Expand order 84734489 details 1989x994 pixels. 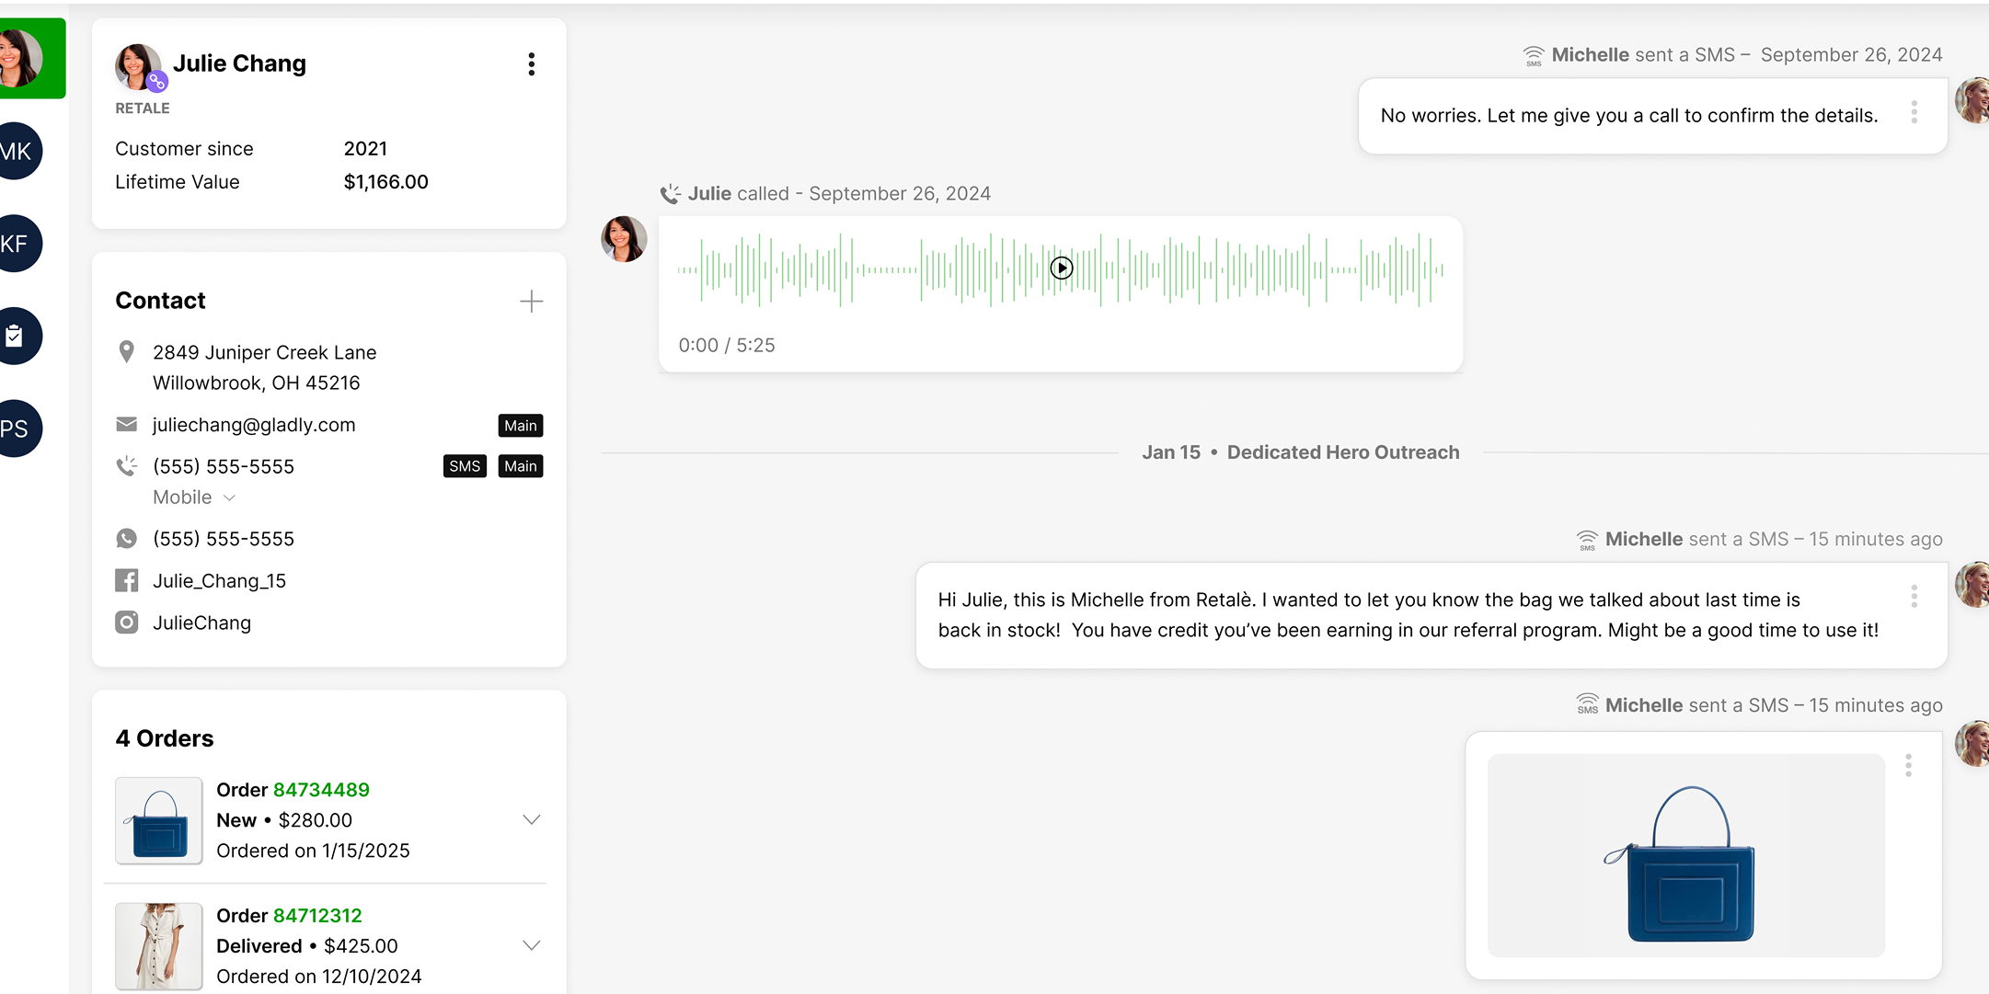pyautogui.click(x=531, y=819)
